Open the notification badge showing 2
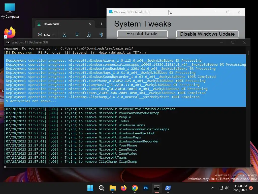This screenshot has height=194, width=258. click(x=251, y=188)
